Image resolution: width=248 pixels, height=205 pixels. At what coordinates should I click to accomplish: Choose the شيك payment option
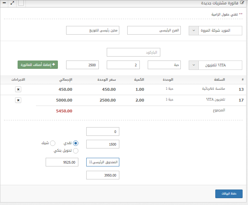[x=52, y=143]
